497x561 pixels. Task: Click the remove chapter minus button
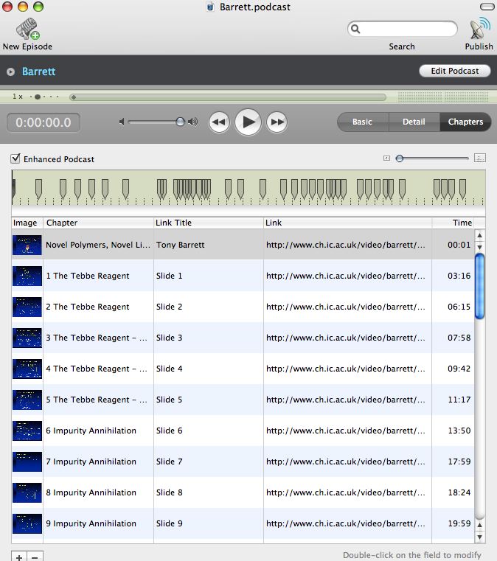(35, 555)
